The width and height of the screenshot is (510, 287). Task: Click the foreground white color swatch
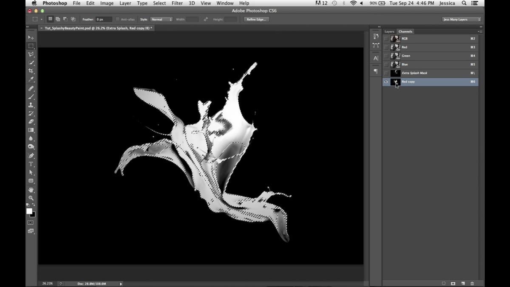point(29,211)
